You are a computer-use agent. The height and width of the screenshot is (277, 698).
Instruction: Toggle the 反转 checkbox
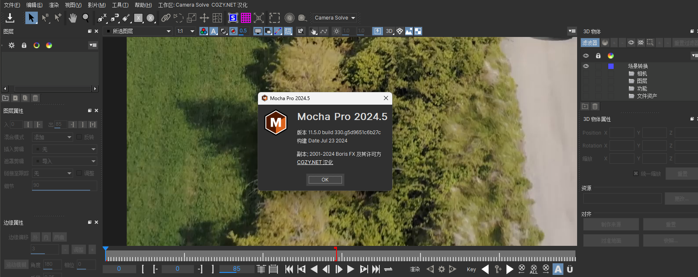(x=79, y=137)
